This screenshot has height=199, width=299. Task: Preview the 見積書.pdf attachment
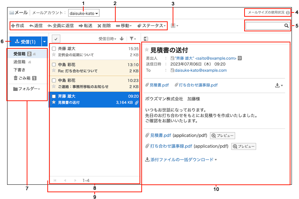point(222,136)
